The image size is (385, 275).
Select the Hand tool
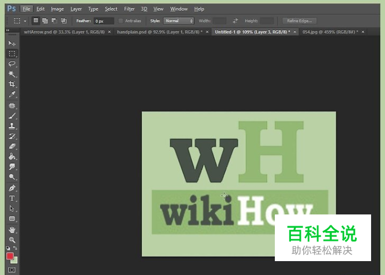click(x=12, y=229)
